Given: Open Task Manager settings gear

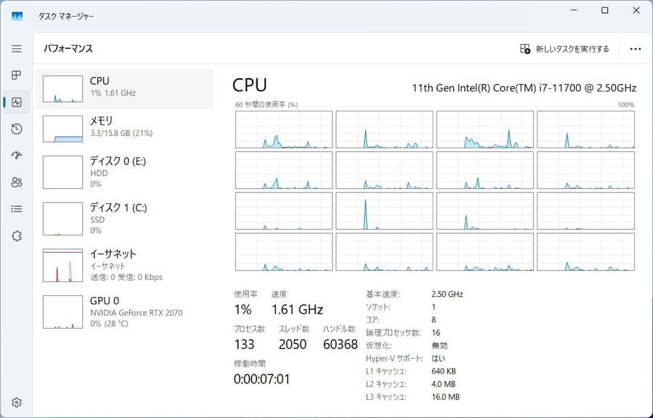Looking at the screenshot, I should (16, 402).
